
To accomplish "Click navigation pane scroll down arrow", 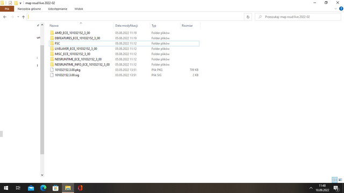I will coord(42,175).
